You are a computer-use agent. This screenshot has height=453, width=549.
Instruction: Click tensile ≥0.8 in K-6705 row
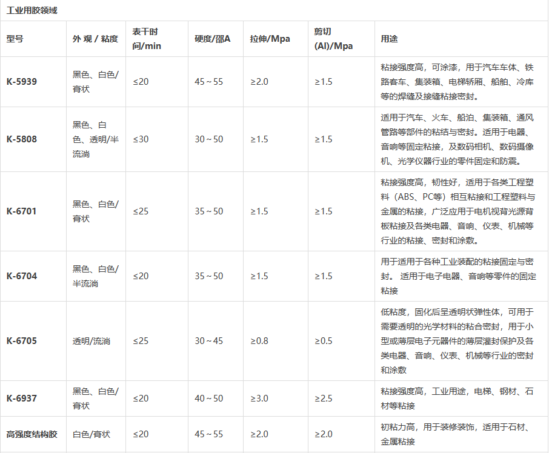point(259,341)
